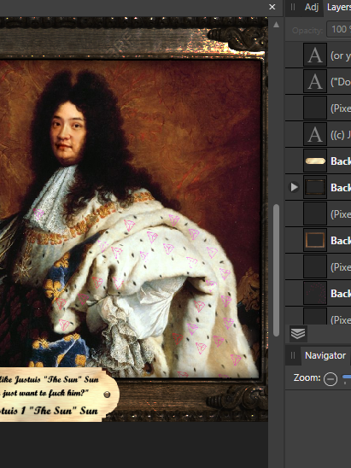Image resolution: width=351 pixels, height=468 pixels.
Task: Zoom out with the Navigator minus button
Action: pos(331,379)
